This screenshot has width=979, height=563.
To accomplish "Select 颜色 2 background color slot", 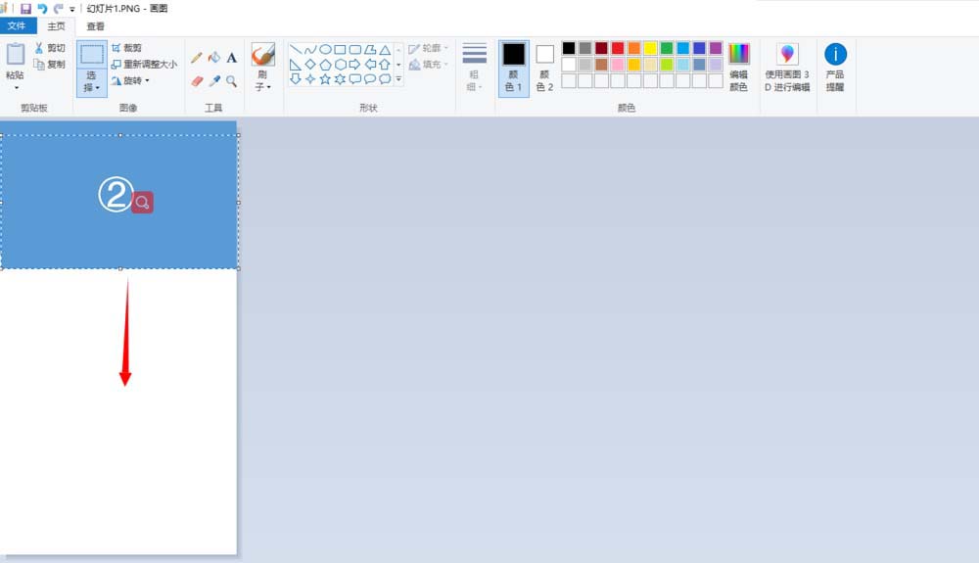I will 544,68.
